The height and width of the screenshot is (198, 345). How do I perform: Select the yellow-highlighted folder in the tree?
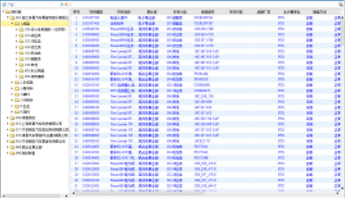(x=35, y=23)
